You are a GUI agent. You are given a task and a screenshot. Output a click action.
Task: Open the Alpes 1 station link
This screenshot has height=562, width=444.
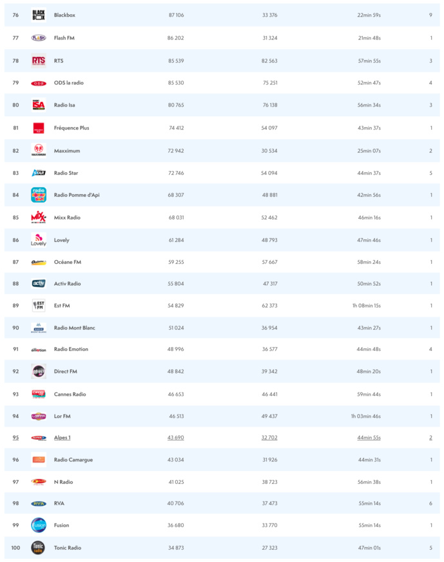(62, 437)
